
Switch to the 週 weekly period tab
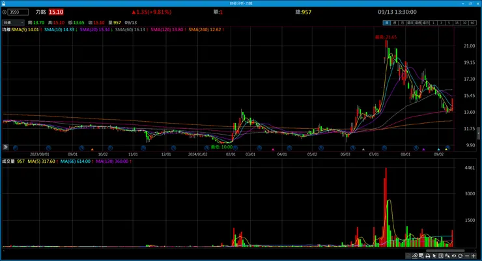tap(395, 23)
